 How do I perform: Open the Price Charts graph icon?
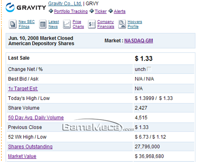[x=67, y=24]
